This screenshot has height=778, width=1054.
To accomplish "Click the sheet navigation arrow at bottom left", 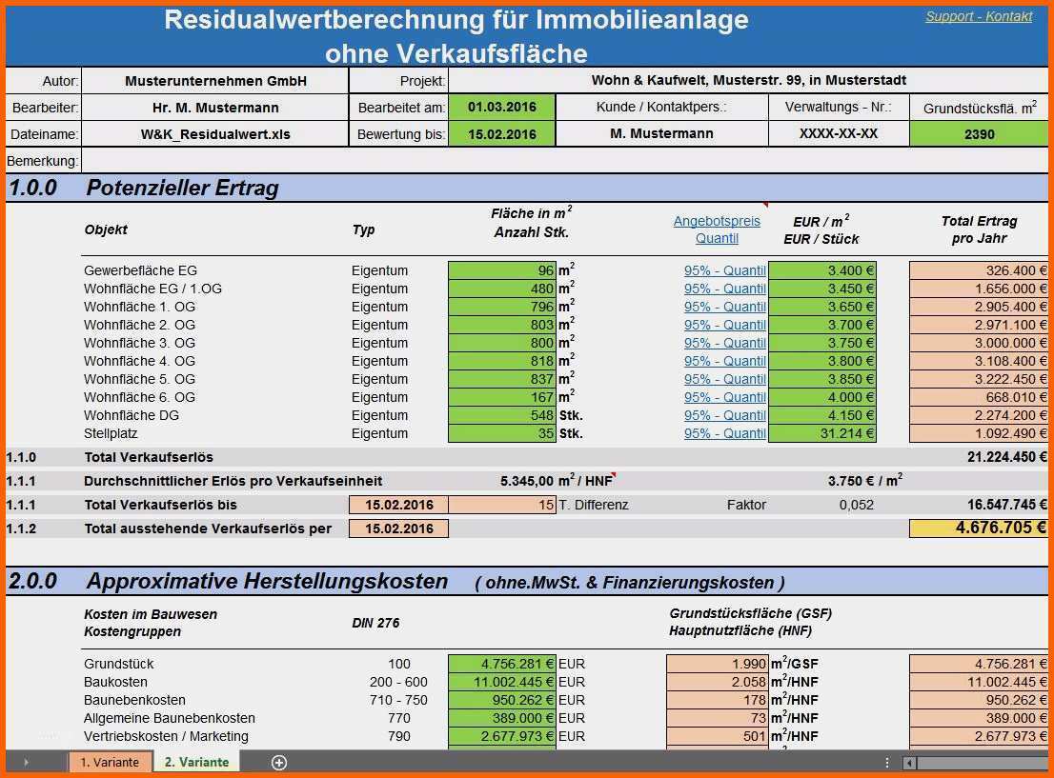I will pos(26,762).
